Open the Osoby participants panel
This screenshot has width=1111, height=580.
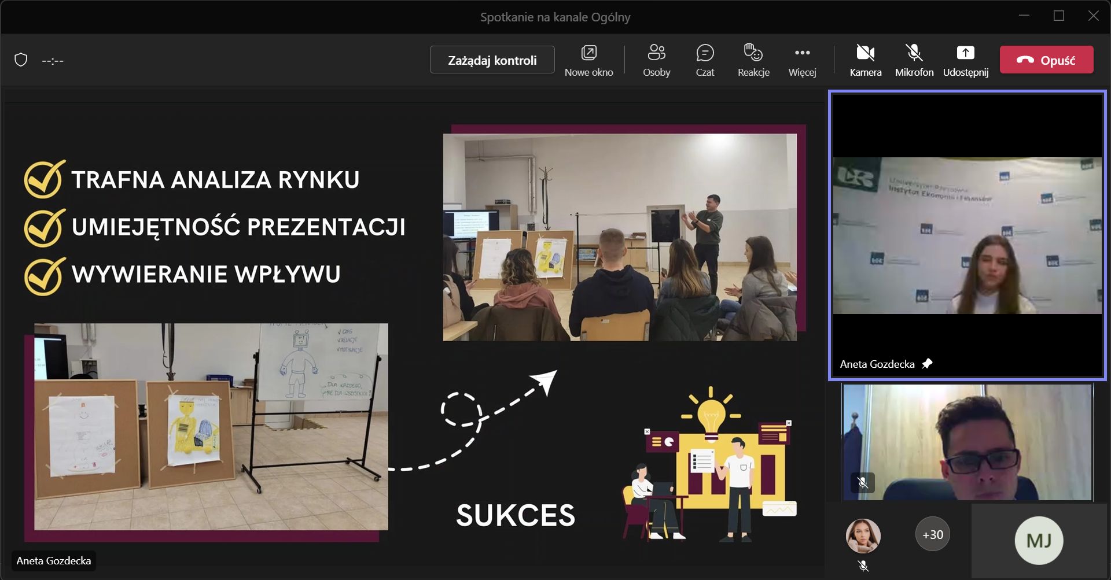[656, 60]
